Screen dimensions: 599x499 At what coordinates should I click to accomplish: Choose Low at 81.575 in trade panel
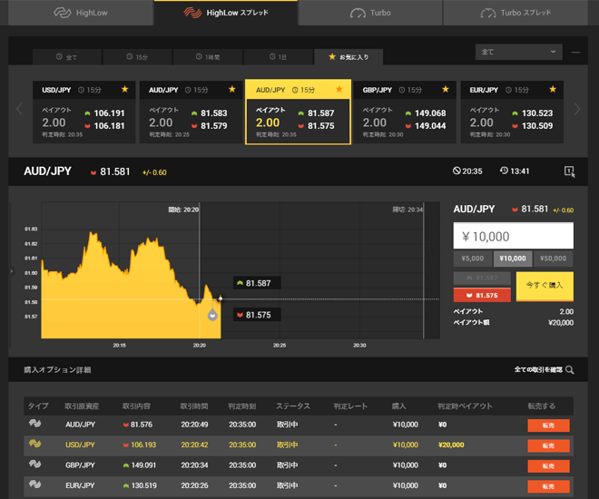coord(482,295)
